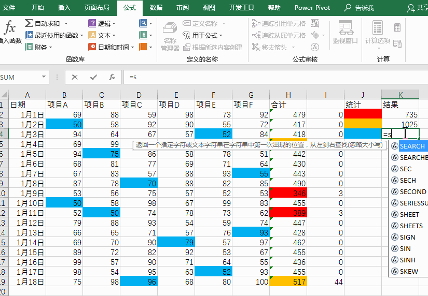Click cell A19 showing 1月18日
Viewport: 428px width, 296px height.
pyautogui.click(x=27, y=282)
